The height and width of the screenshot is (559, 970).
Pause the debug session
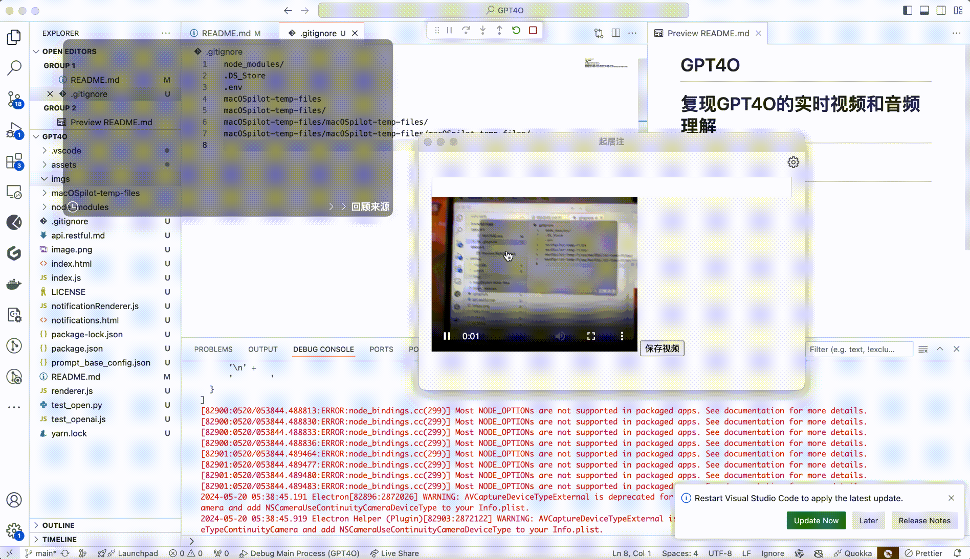(449, 31)
